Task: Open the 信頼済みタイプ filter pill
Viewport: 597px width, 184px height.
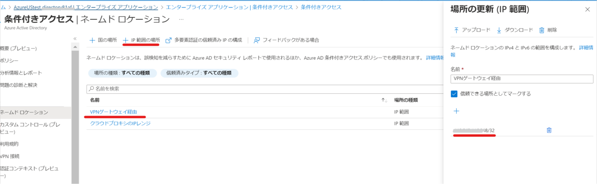Action: (x=199, y=73)
